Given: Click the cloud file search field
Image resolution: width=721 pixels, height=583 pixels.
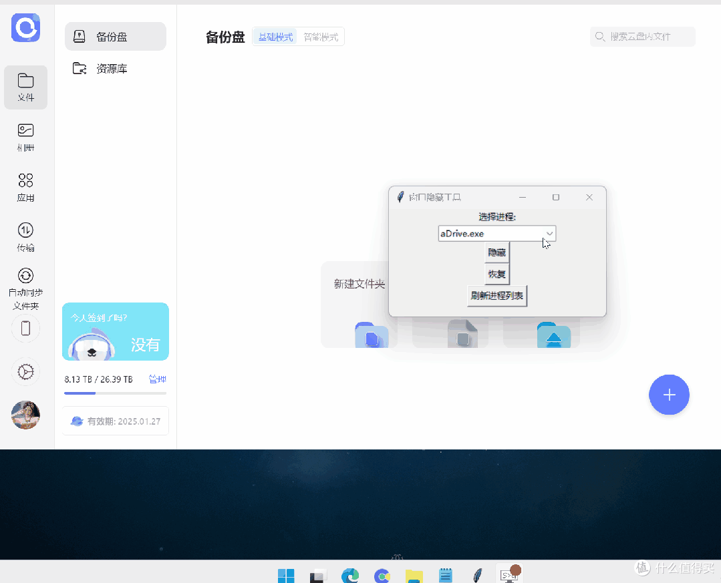Looking at the screenshot, I should coord(642,37).
